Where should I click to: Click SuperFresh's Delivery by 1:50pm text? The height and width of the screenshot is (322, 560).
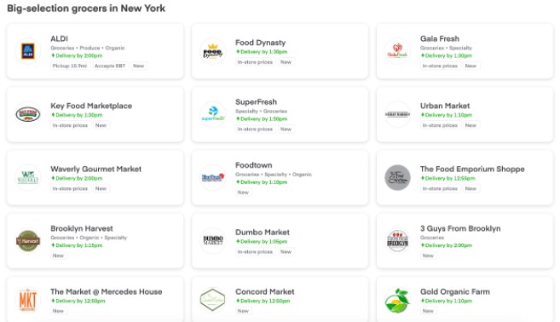click(262, 119)
